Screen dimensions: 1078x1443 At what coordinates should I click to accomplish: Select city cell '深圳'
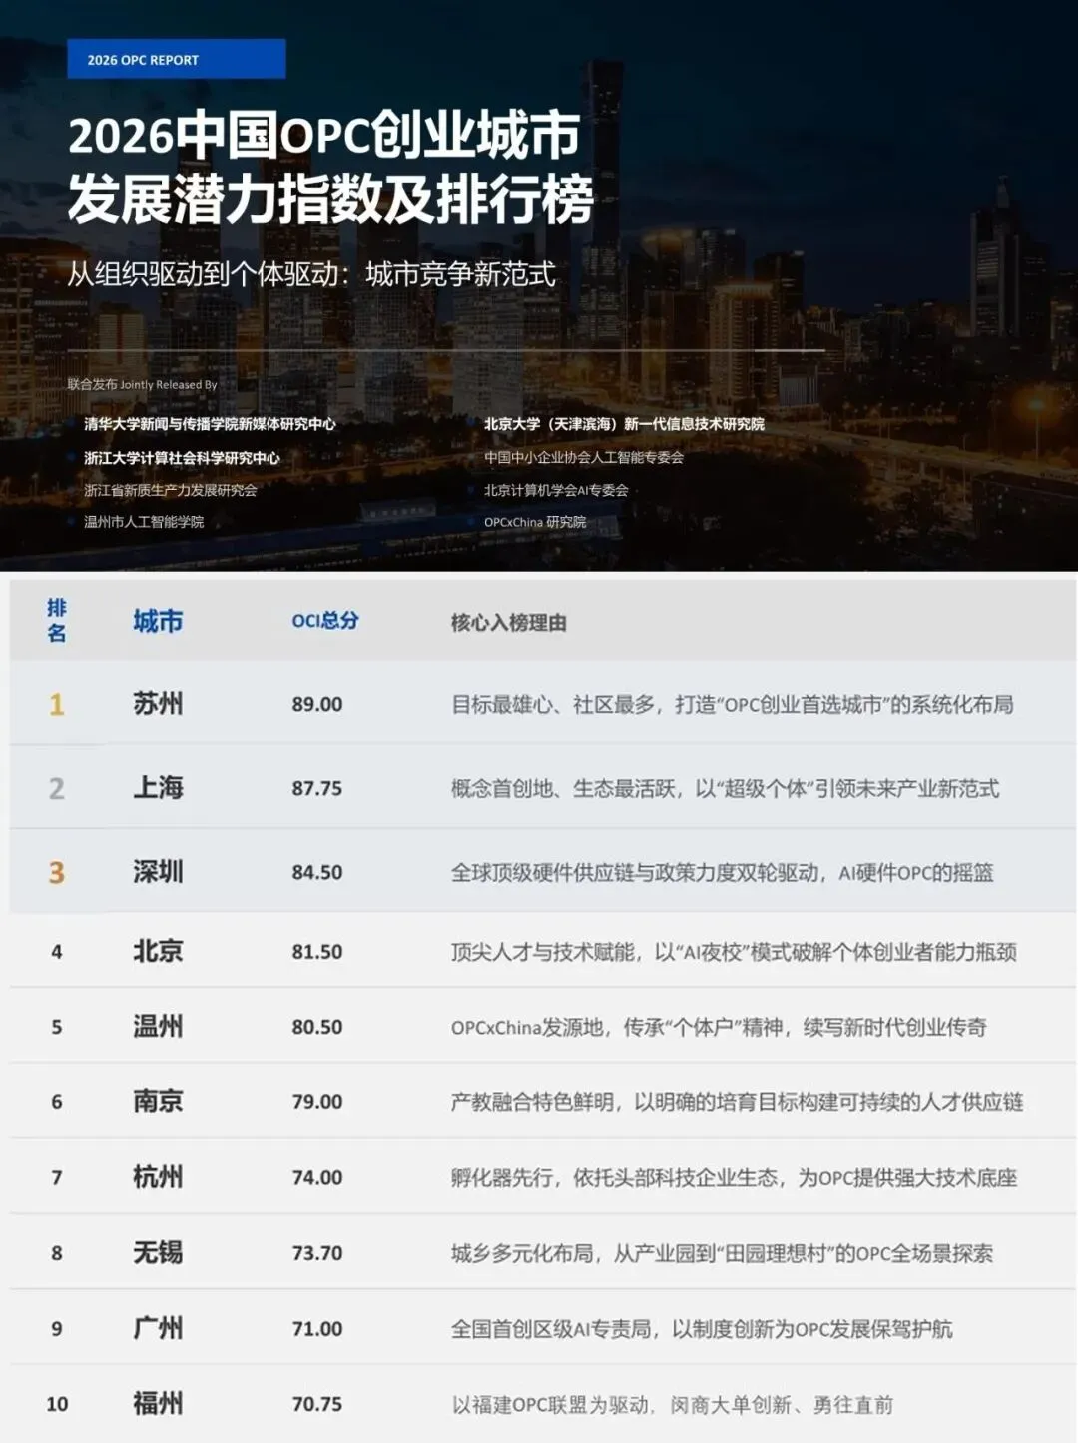[158, 871]
